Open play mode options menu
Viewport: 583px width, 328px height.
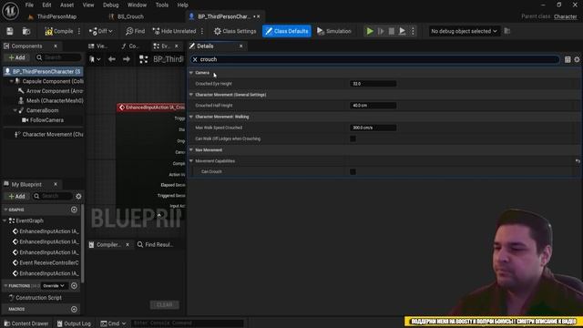[x=413, y=31]
